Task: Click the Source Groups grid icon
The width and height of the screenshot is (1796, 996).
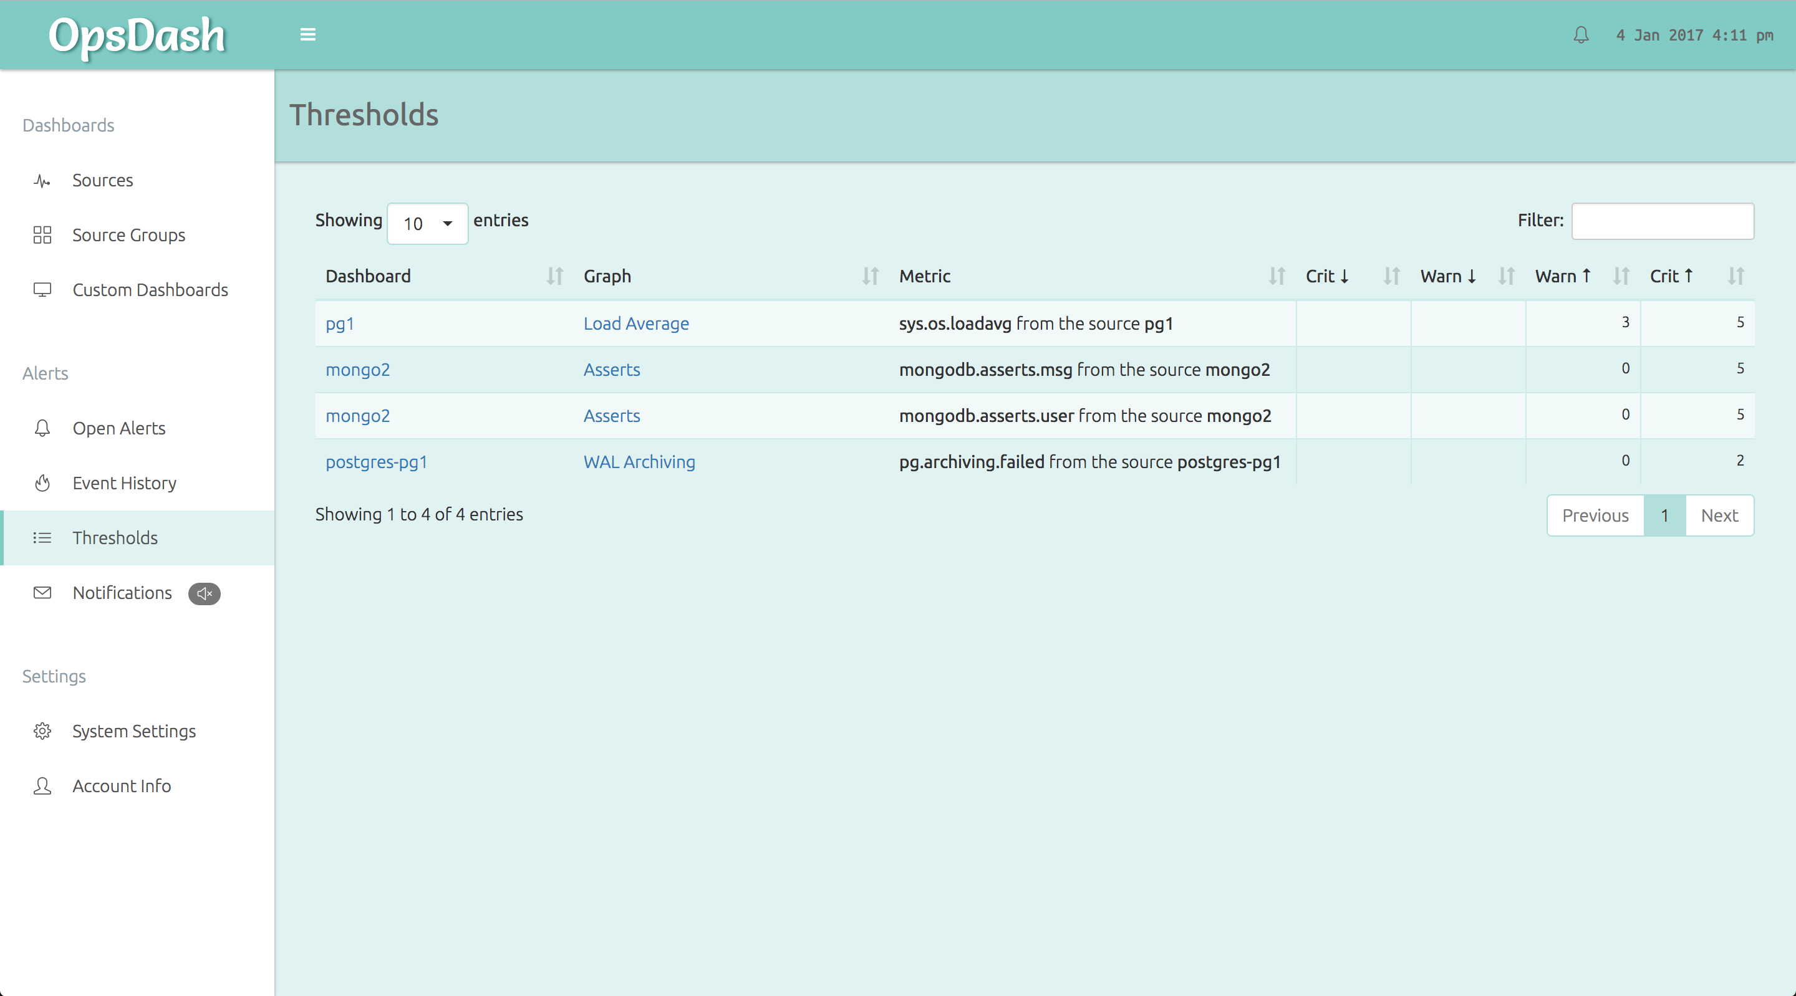Action: 42,235
